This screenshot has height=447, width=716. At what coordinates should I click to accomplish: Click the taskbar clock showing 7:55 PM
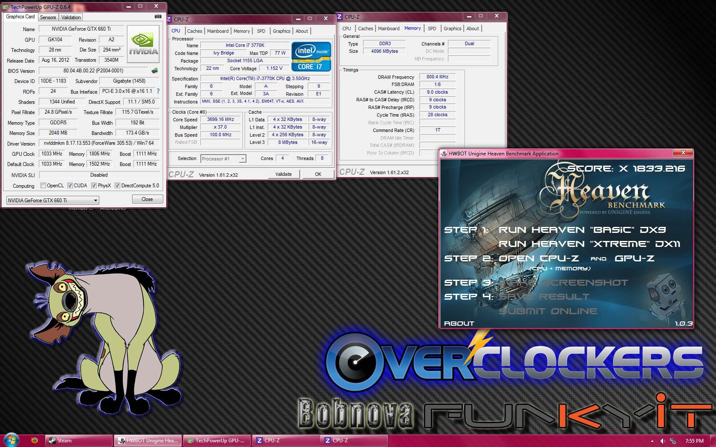[694, 441]
